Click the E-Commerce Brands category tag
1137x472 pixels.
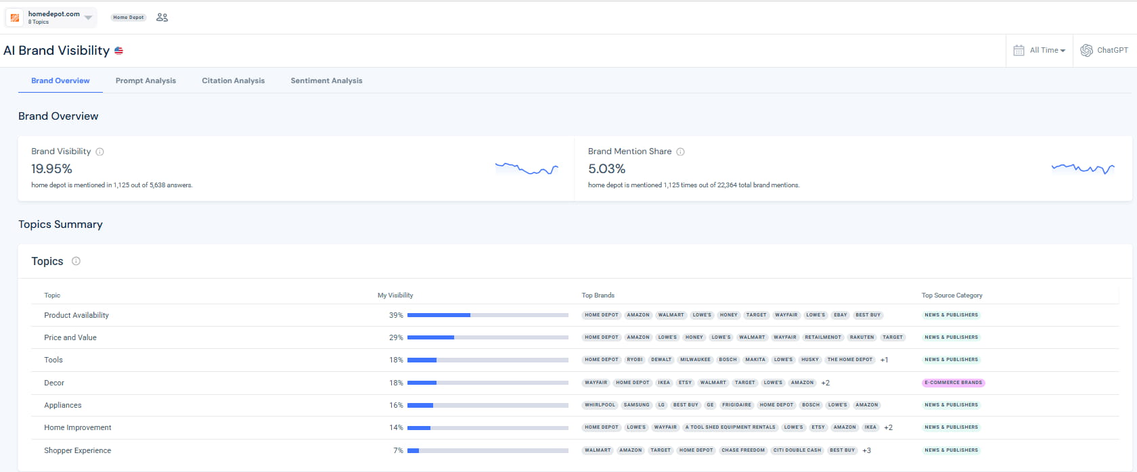tap(953, 383)
